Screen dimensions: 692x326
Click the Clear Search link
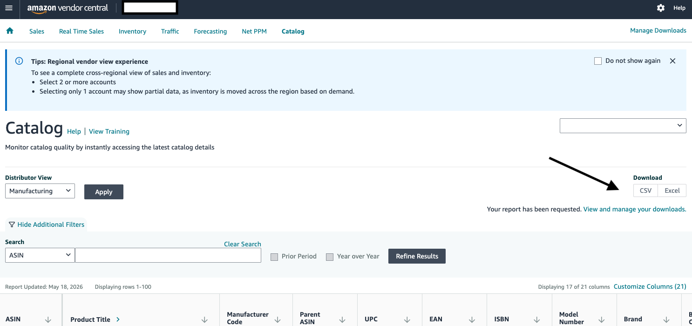click(243, 244)
